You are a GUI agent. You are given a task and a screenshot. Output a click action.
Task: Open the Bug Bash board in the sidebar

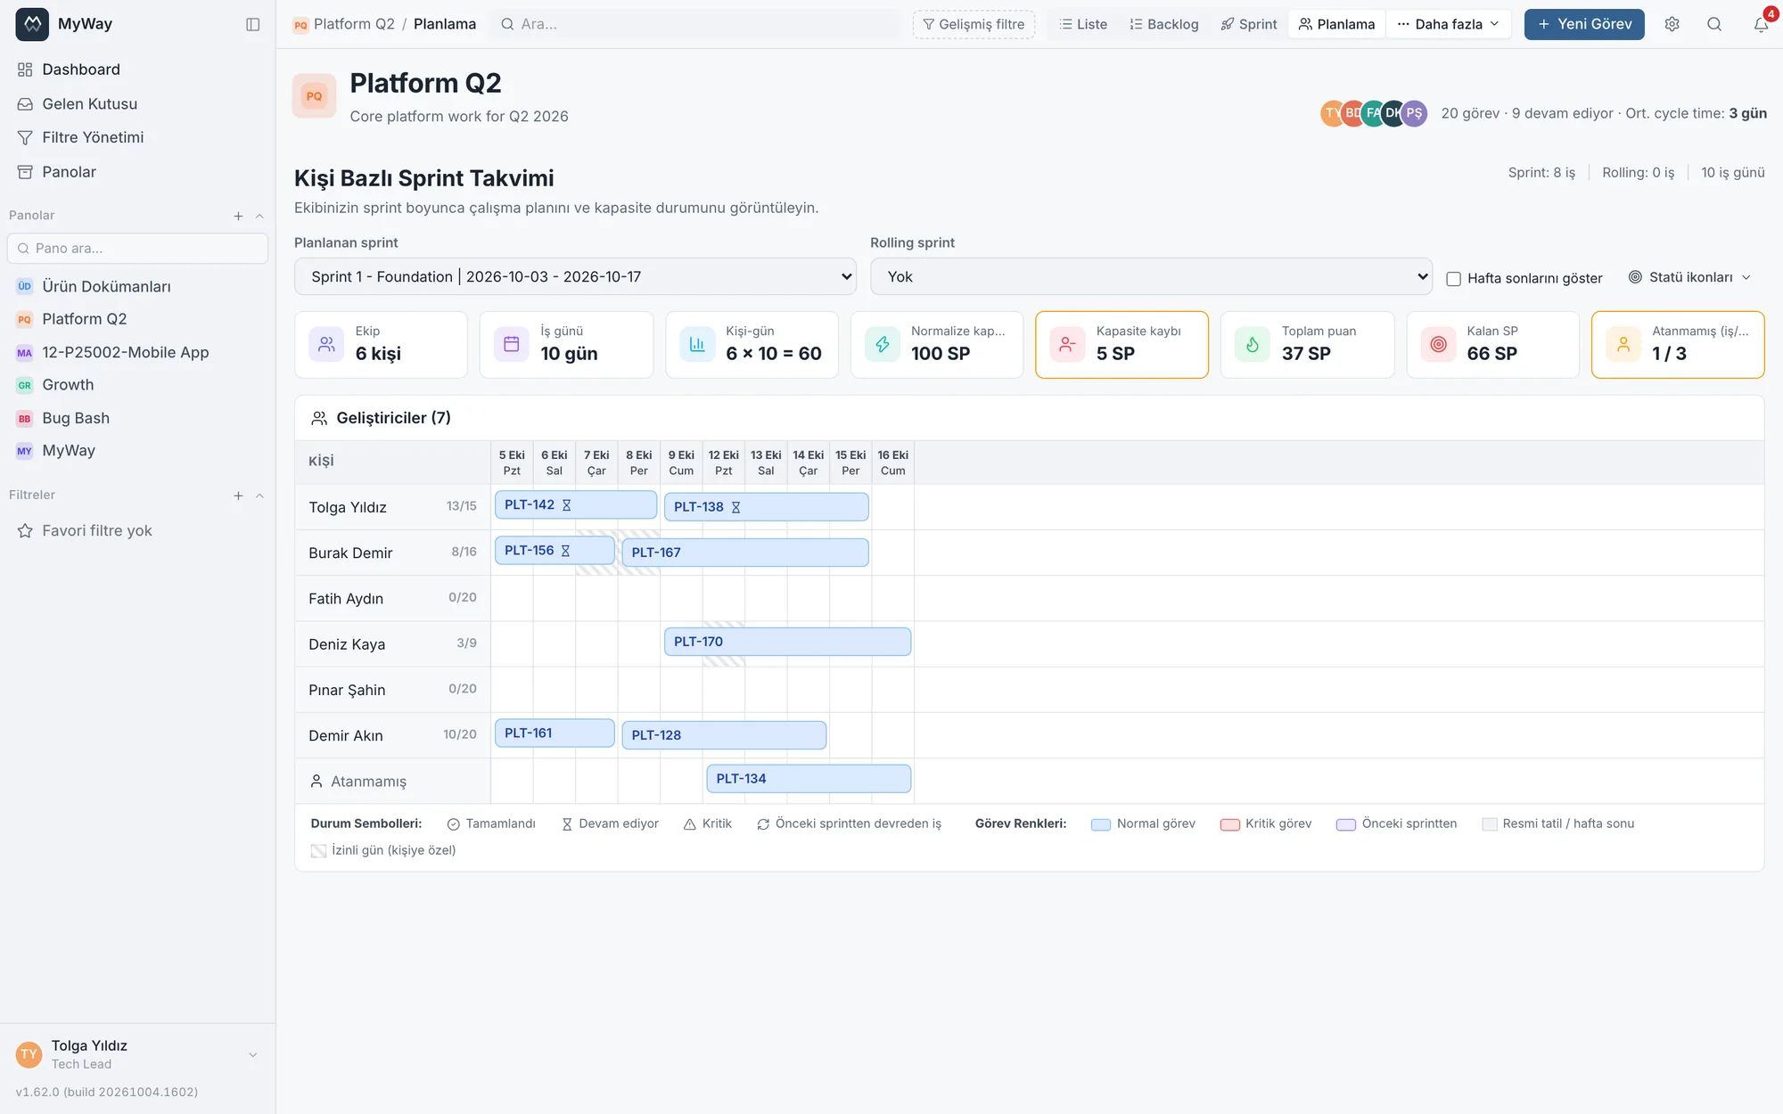pyautogui.click(x=137, y=418)
